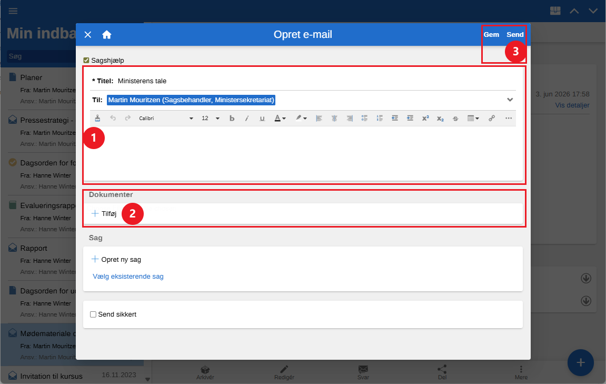Align text left
The width and height of the screenshot is (606, 384).
319,119
